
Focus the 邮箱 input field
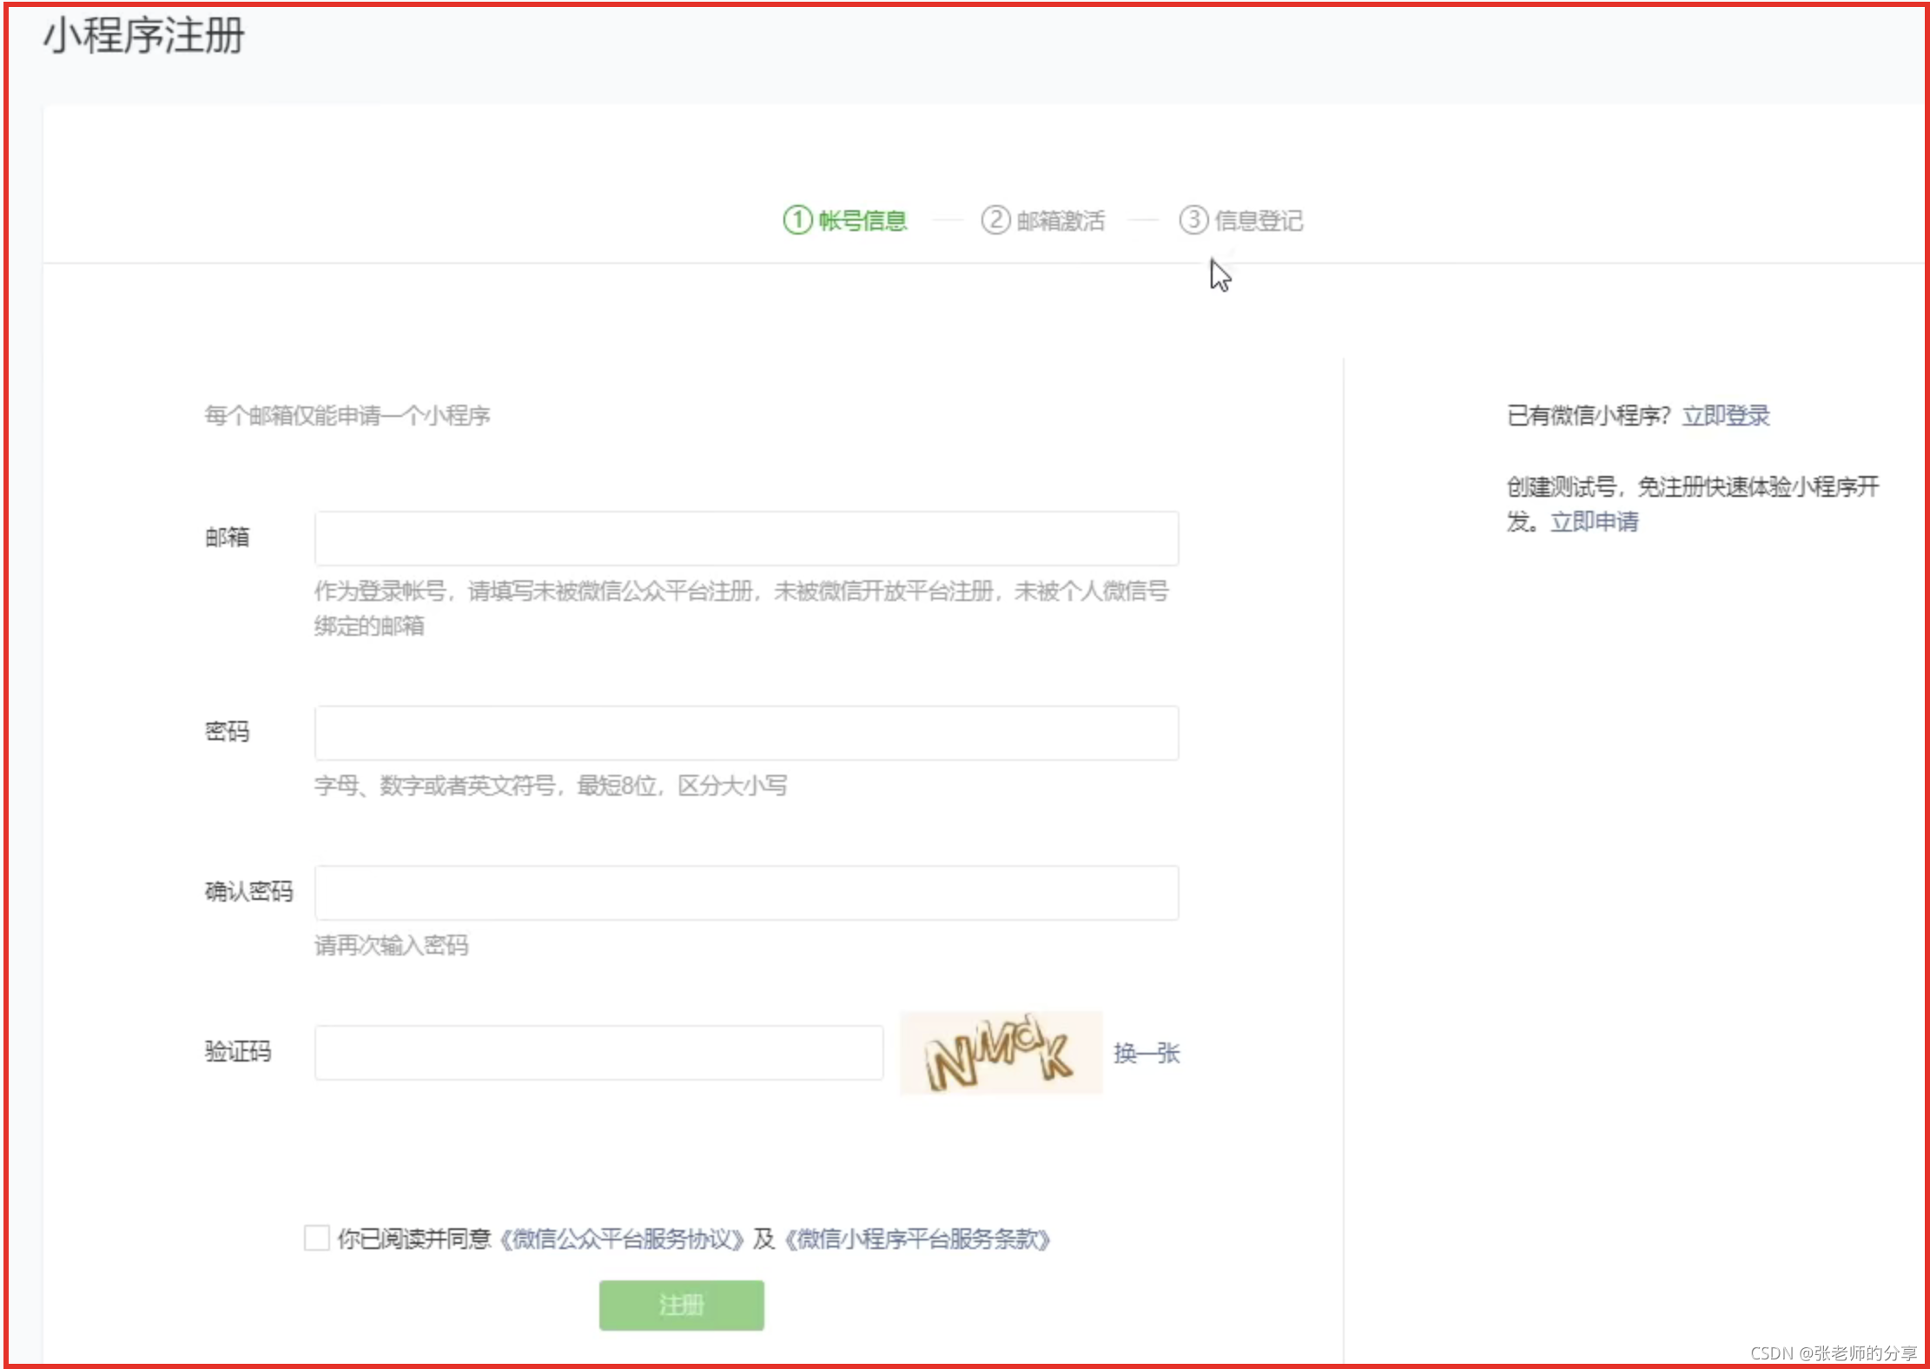click(x=746, y=539)
